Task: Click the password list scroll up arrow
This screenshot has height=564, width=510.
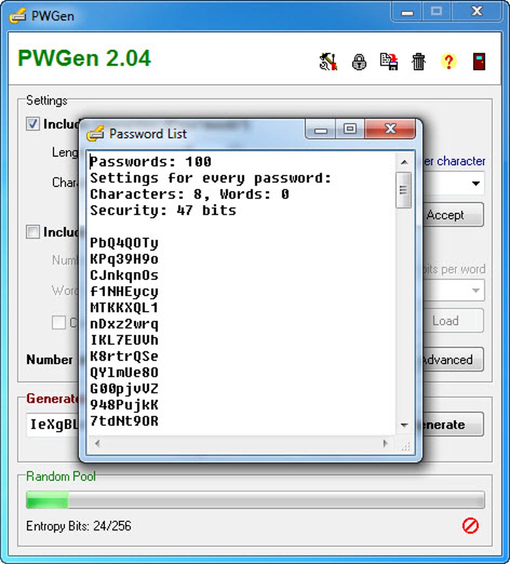Action: 404,162
